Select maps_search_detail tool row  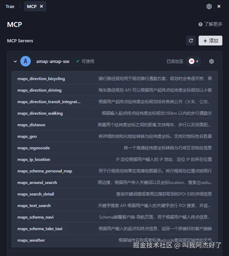pos(114,194)
